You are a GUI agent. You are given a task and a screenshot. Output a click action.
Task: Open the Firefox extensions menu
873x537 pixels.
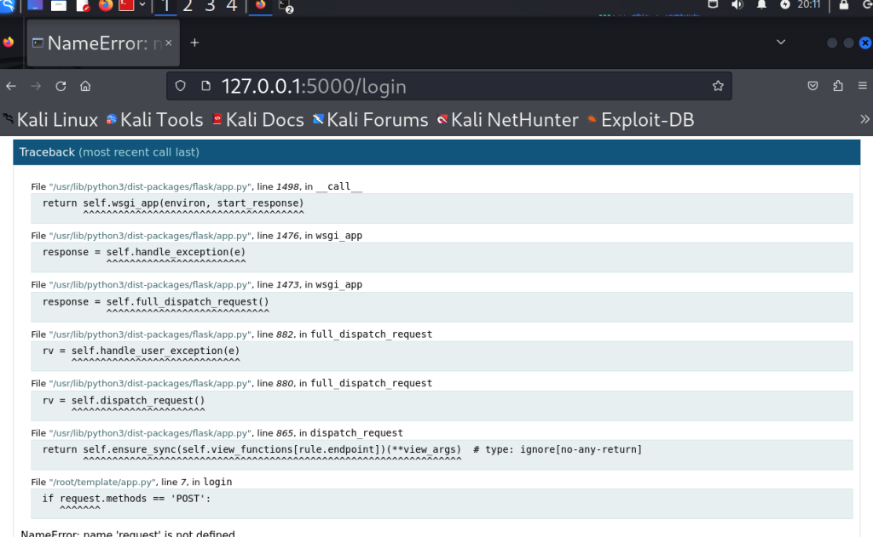(x=838, y=86)
